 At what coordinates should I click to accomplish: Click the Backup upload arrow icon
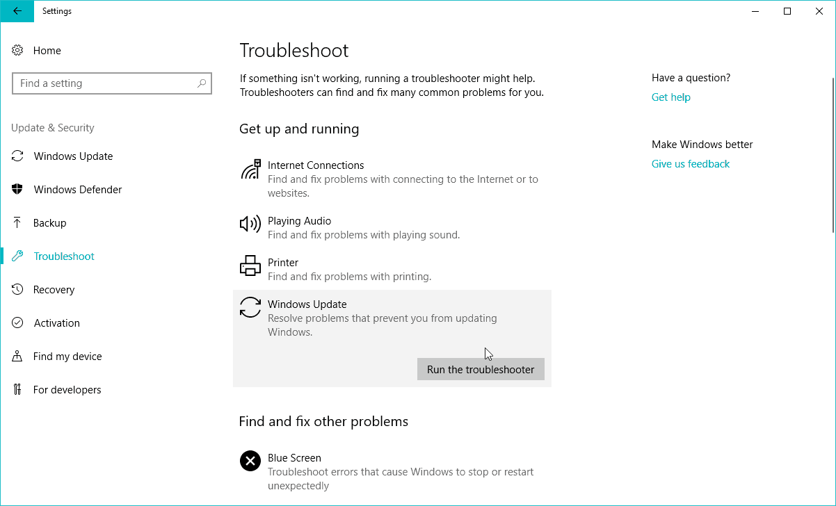point(17,223)
